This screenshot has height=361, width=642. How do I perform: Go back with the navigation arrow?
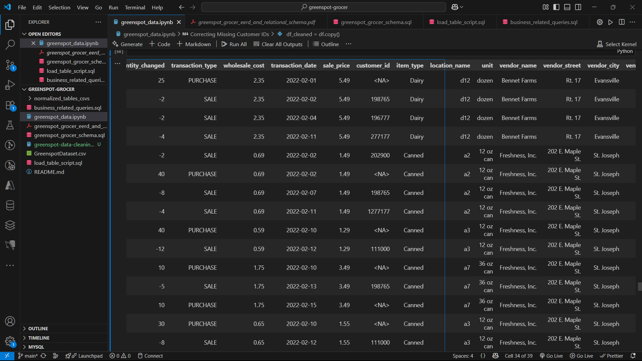click(x=182, y=7)
